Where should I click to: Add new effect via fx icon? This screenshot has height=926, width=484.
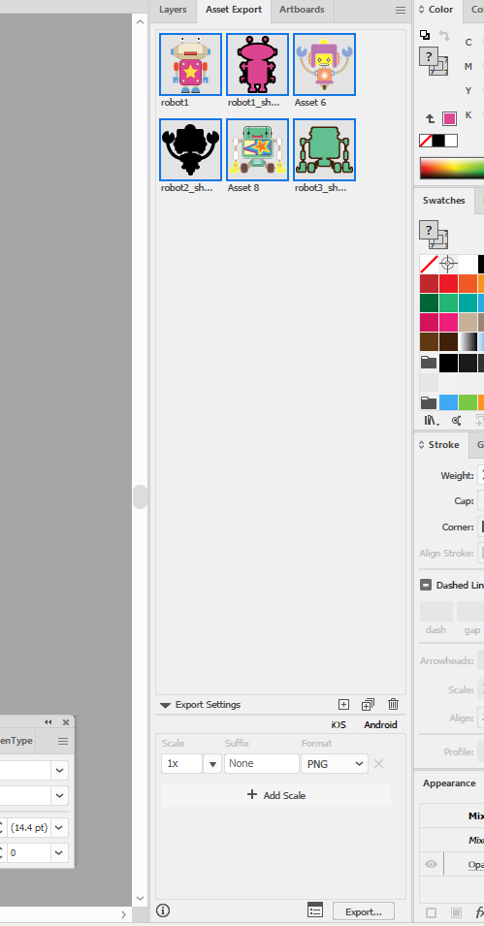pos(479,913)
